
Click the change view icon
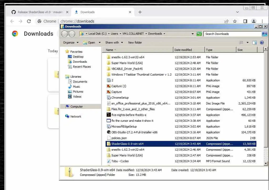point(241,43)
